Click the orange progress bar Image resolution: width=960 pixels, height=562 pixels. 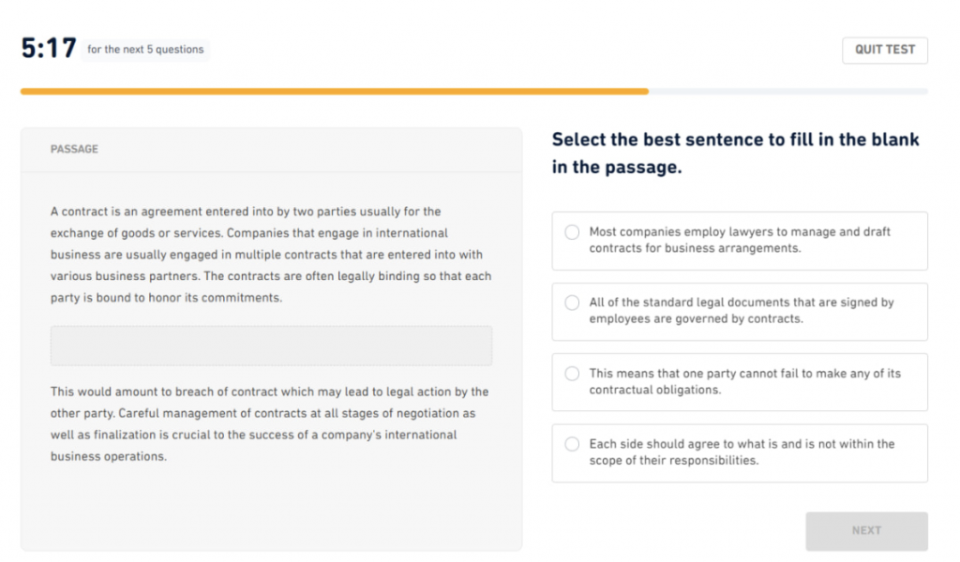pyautogui.click(x=335, y=92)
